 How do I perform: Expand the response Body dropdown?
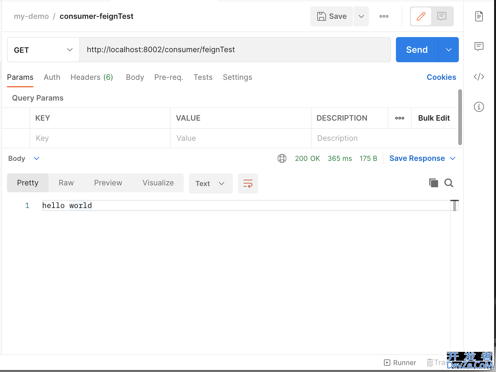(x=24, y=158)
